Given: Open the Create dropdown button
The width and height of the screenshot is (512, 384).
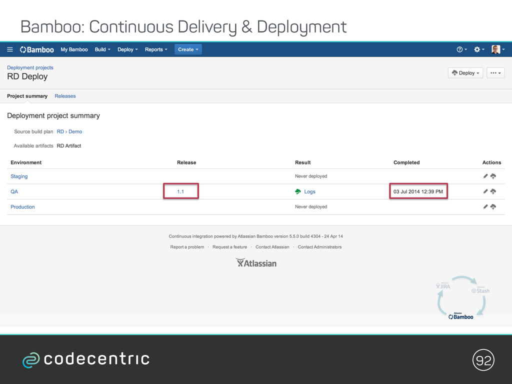Looking at the screenshot, I should click(x=188, y=49).
